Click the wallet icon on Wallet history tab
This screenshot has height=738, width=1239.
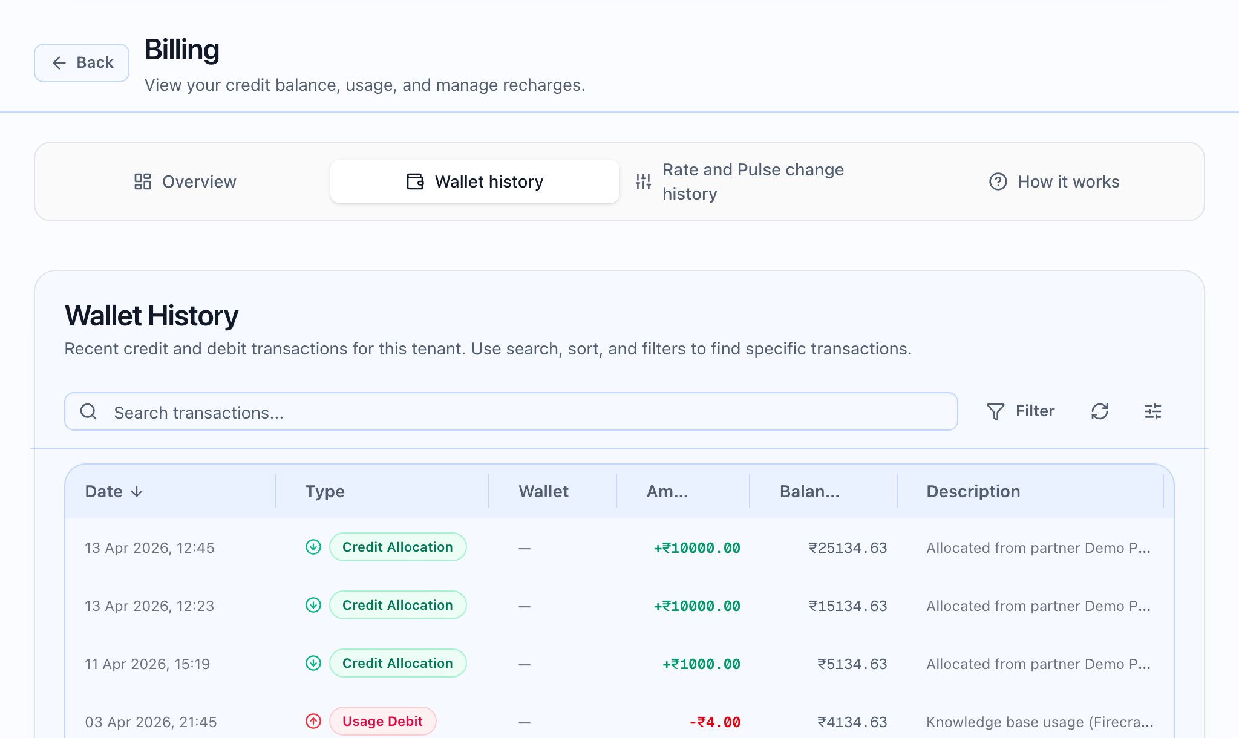click(415, 181)
